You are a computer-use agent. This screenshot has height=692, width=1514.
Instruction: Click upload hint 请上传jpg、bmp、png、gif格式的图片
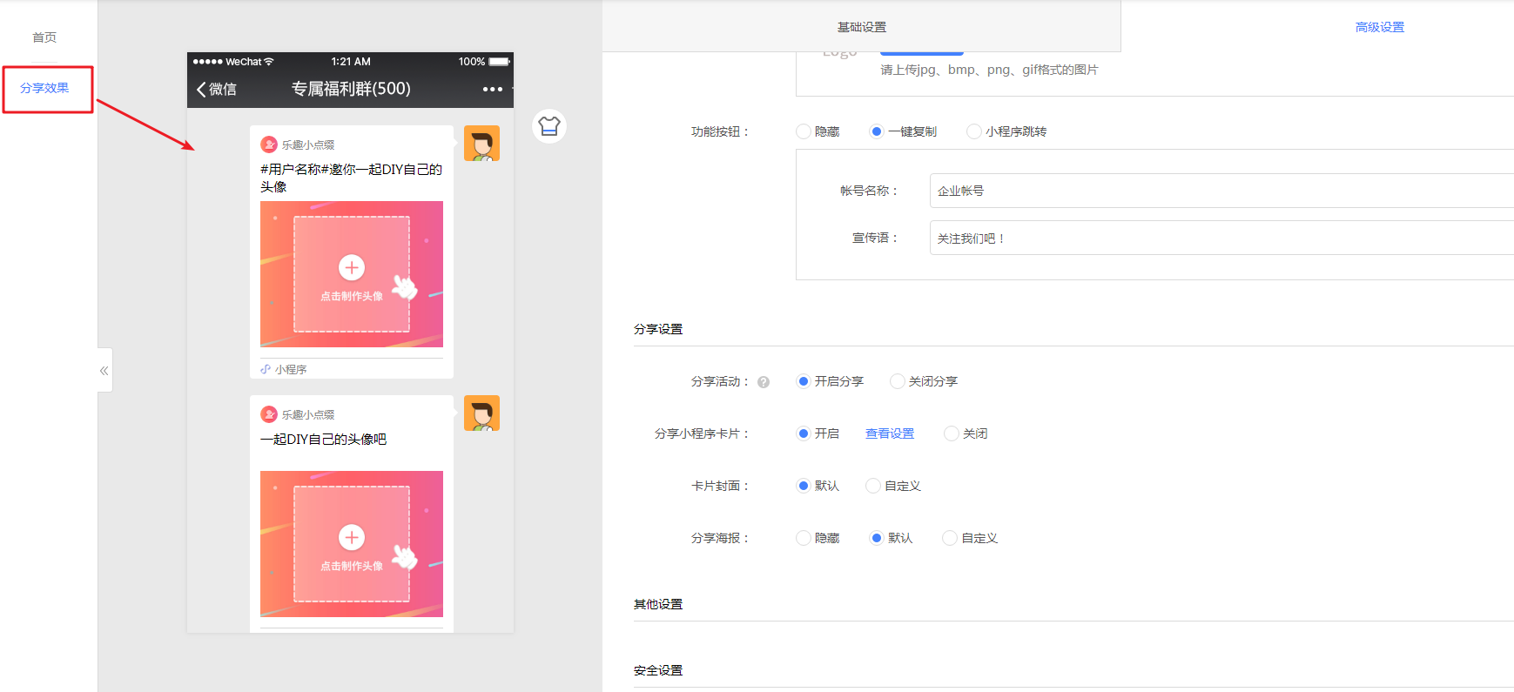[989, 70]
